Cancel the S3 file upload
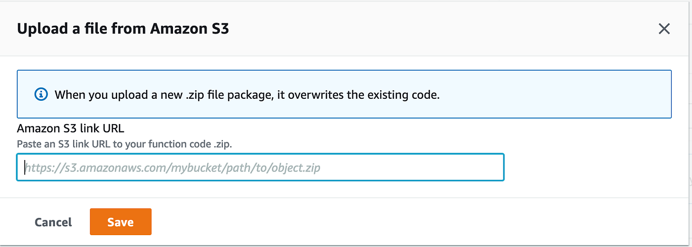Image resolution: width=692 pixels, height=247 pixels. [x=53, y=222]
